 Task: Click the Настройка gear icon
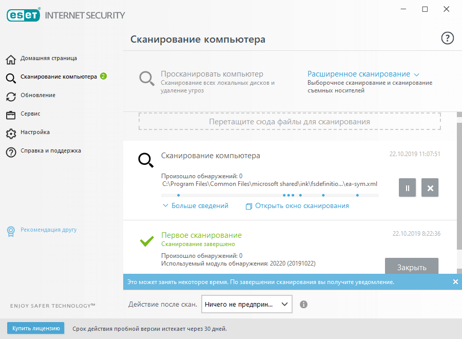point(11,134)
